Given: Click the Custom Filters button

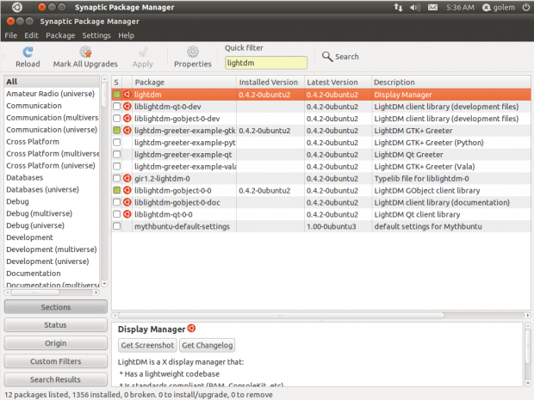Looking at the screenshot, I should (x=56, y=361).
